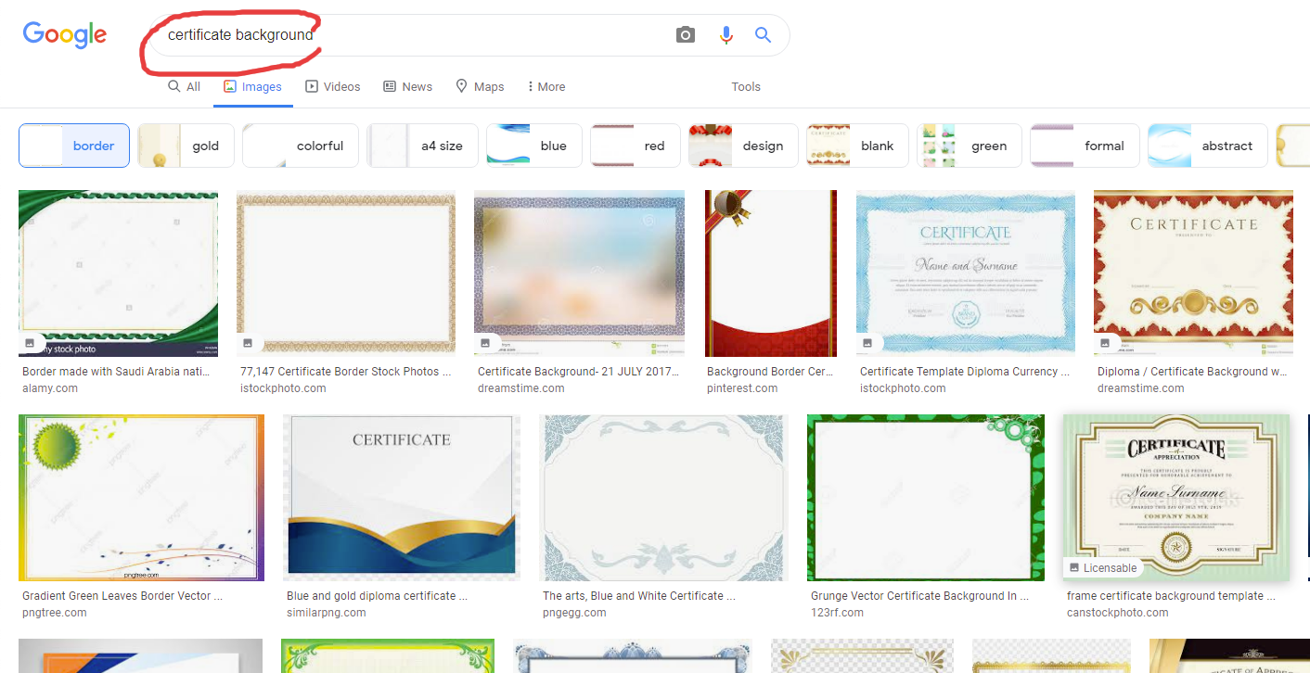This screenshot has height=673, width=1310.
Task: Choose the a4 size filter chip
Action: [422, 146]
